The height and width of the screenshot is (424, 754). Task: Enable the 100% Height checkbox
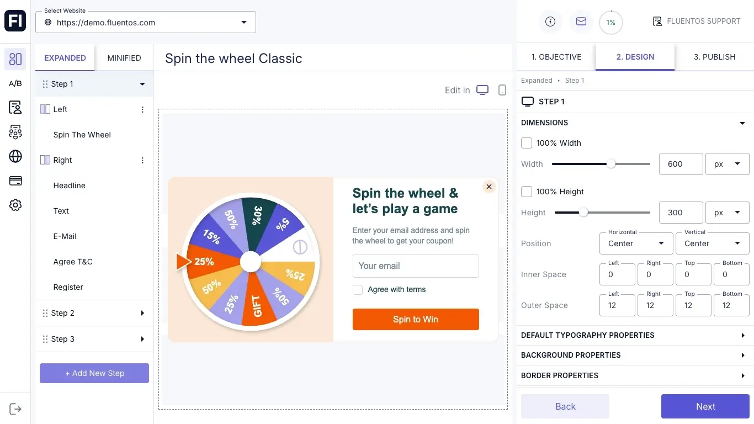pos(526,191)
